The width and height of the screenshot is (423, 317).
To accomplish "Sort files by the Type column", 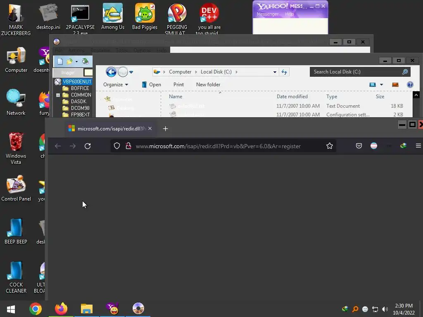I will (x=332, y=97).
